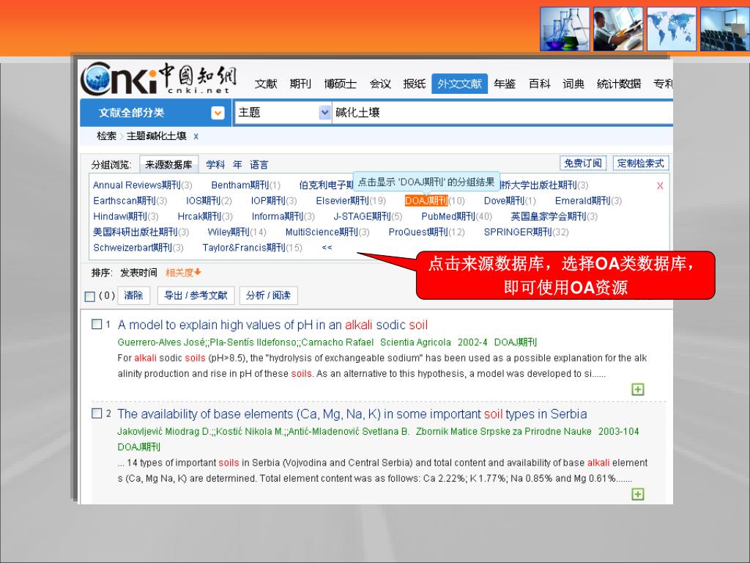
Task: Open the 期刊 navigation tab
Action: [300, 84]
